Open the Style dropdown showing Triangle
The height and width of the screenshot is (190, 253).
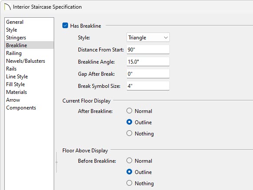(x=148, y=37)
